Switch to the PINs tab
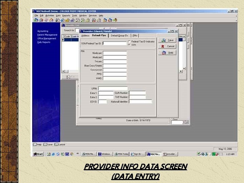This screenshot has height=183, width=244. click(x=135, y=36)
